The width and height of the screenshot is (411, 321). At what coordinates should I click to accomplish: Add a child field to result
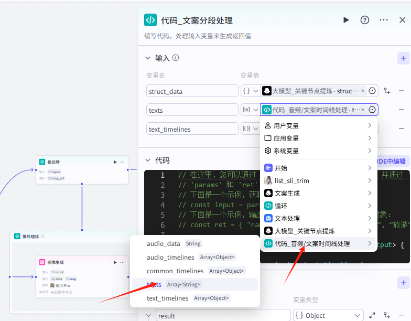[387, 315]
